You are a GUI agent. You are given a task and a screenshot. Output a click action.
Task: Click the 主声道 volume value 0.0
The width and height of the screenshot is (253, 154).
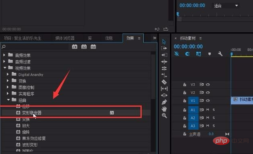pos(211,134)
